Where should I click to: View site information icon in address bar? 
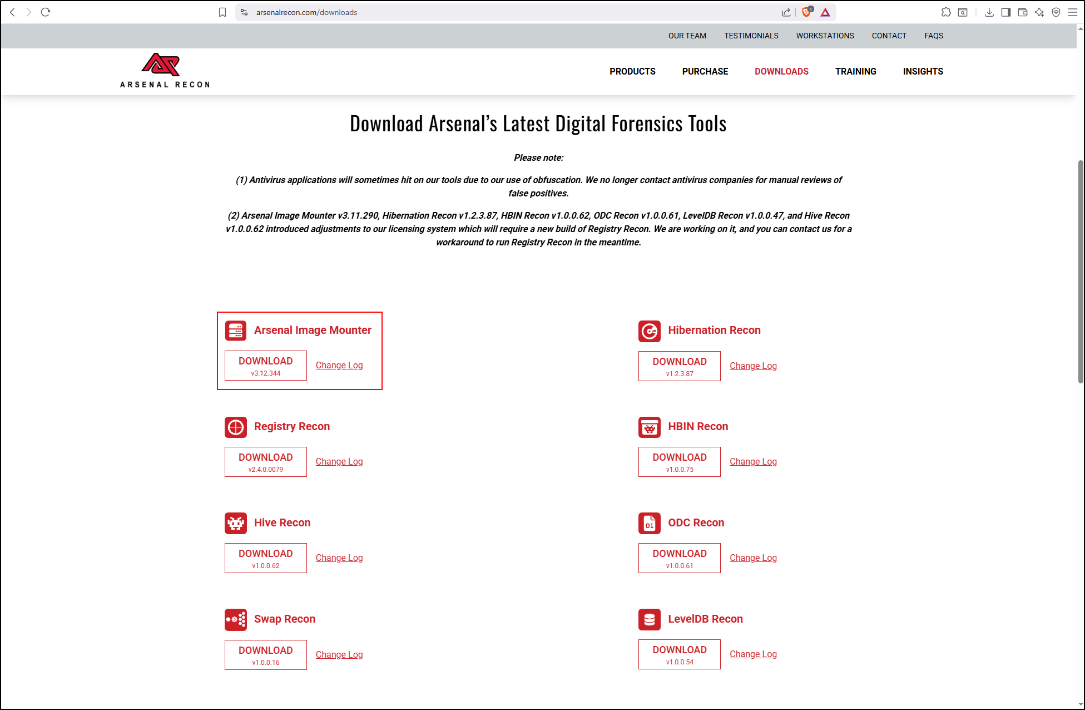click(x=244, y=12)
